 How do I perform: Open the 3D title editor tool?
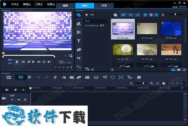(129, 77)
